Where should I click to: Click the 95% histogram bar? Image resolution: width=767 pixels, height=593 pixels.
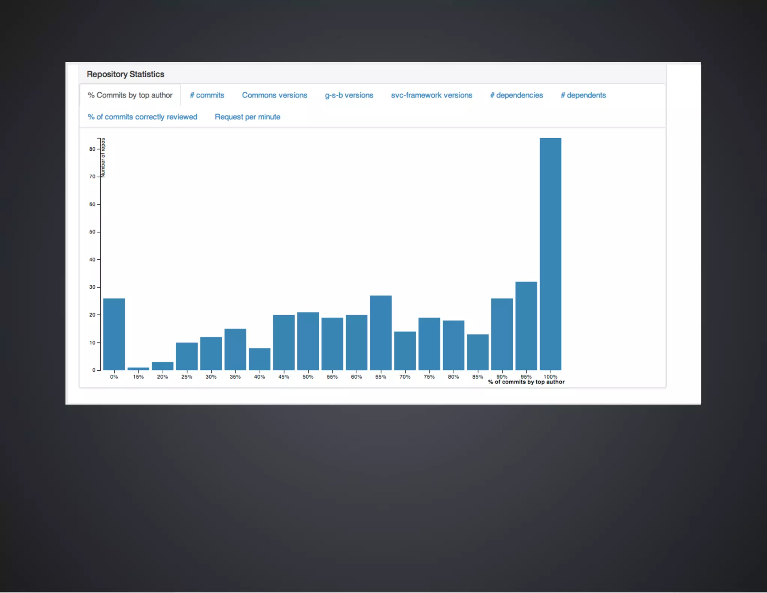point(526,326)
